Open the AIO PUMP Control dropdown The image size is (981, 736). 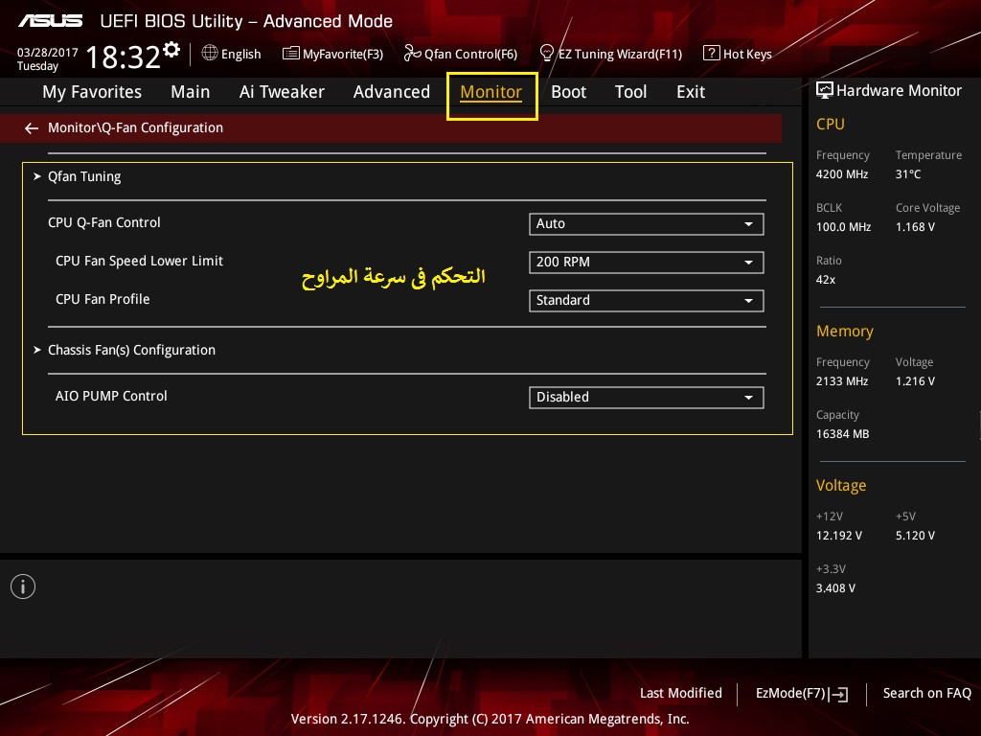tap(647, 398)
